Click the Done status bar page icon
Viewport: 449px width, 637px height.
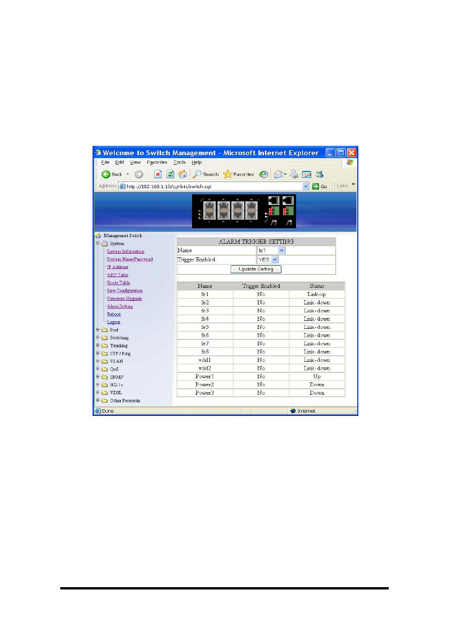tap(98, 411)
